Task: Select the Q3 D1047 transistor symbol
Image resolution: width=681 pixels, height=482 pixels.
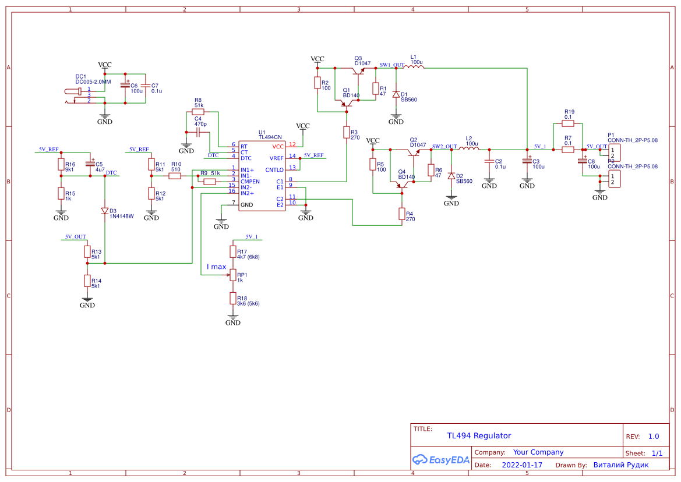Action: tap(358, 70)
